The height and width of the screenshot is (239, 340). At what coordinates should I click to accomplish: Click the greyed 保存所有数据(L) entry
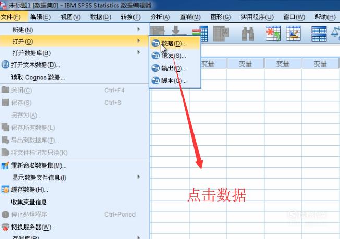[74, 128]
